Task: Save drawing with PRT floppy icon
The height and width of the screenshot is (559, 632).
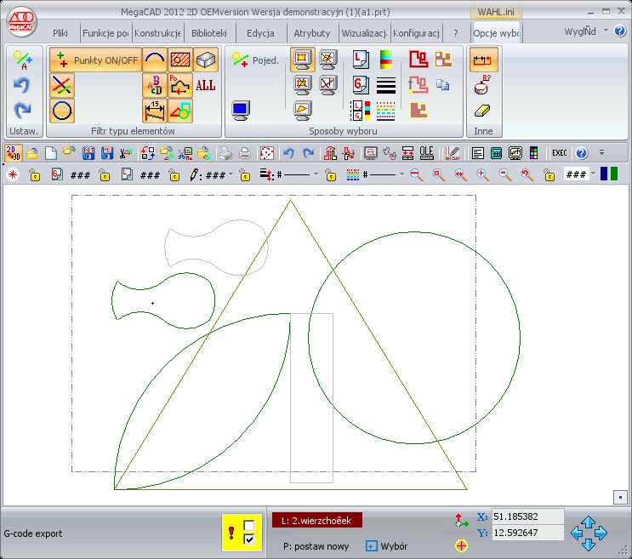Action: [x=88, y=153]
